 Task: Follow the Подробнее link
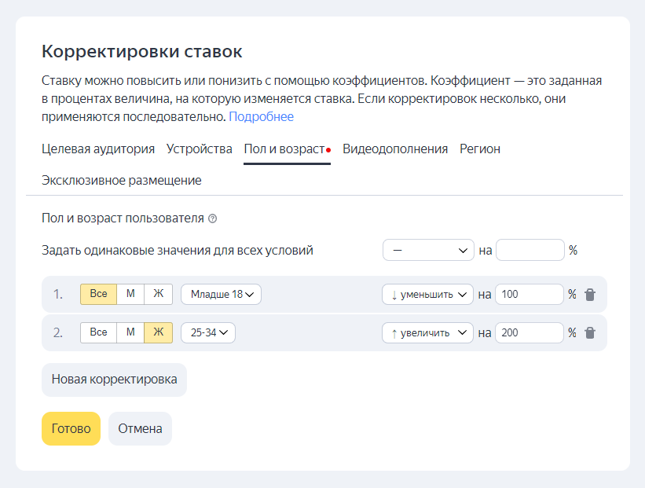point(261,116)
